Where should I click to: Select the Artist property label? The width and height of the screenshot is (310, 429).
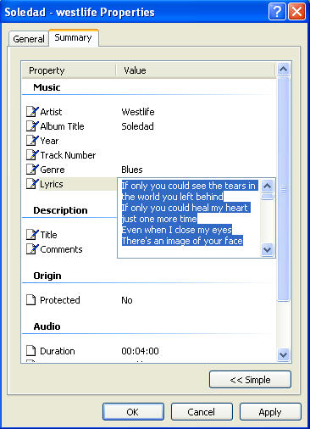click(x=51, y=112)
